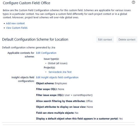
Task: Click the Default configuration scheme generated by Jira text
Action: point(28,48)
